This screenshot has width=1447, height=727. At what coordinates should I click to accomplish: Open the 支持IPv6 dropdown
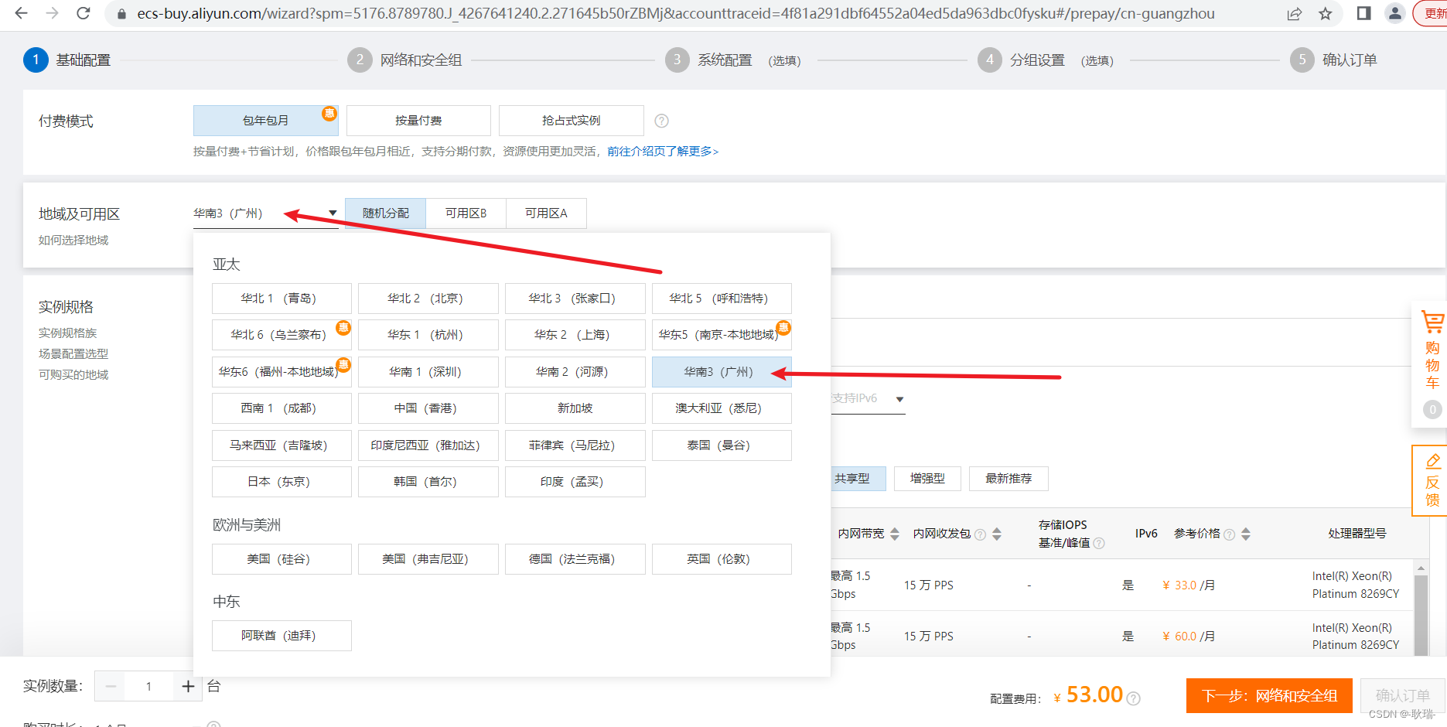pyautogui.click(x=868, y=399)
